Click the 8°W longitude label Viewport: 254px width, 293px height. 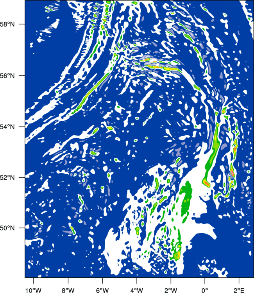(68, 290)
